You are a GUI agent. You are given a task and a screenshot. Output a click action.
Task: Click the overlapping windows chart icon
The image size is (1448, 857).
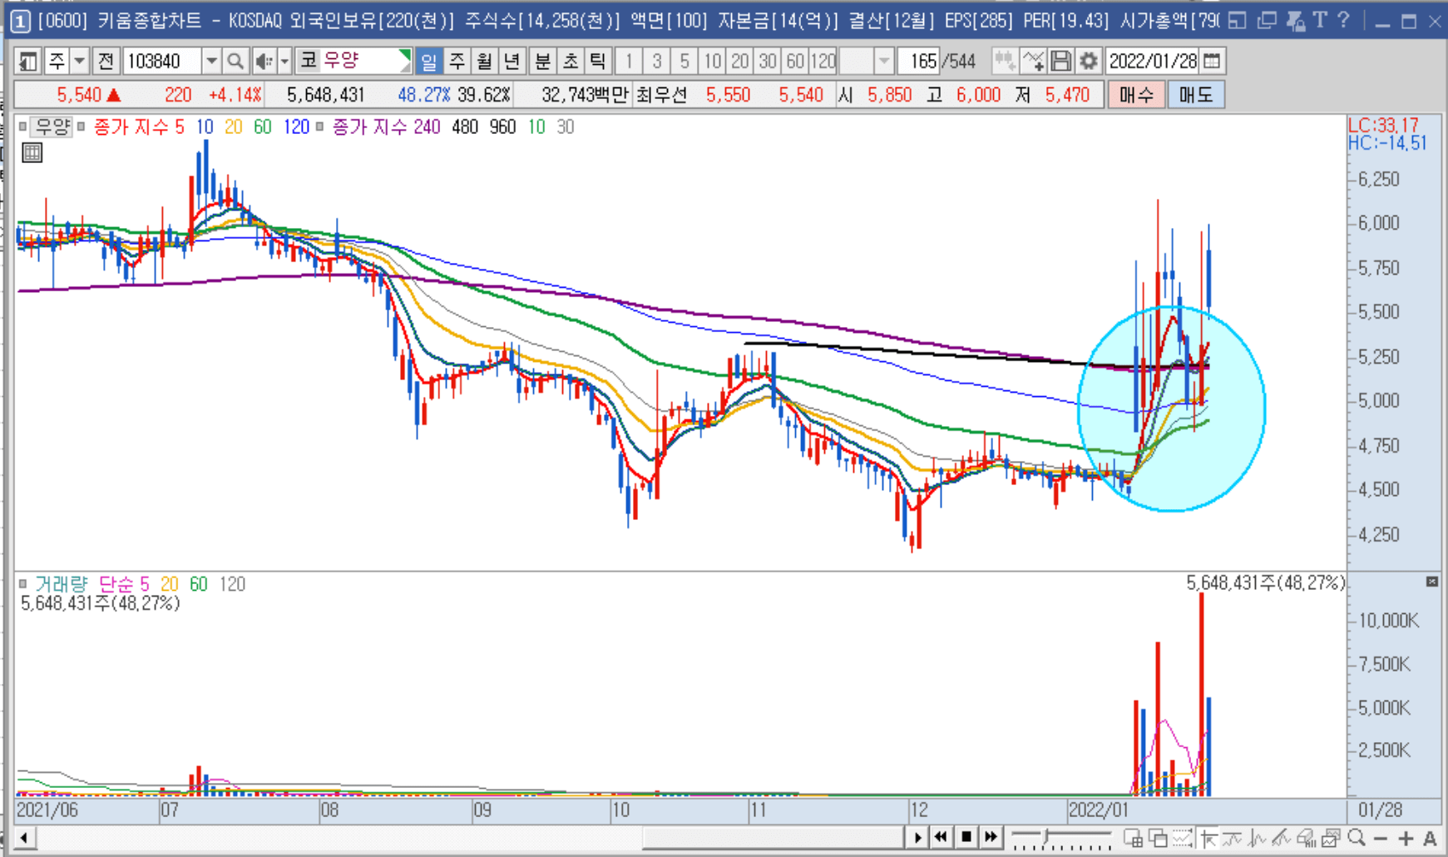(1158, 838)
